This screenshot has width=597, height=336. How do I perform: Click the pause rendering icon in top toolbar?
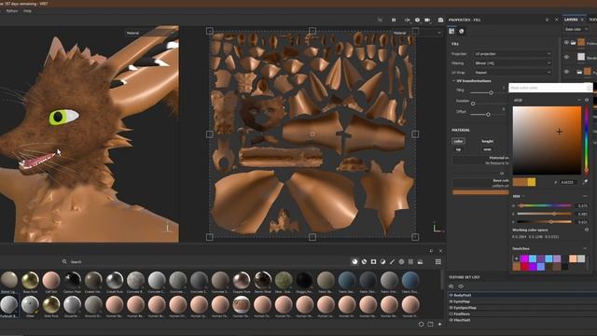click(x=394, y=20)
